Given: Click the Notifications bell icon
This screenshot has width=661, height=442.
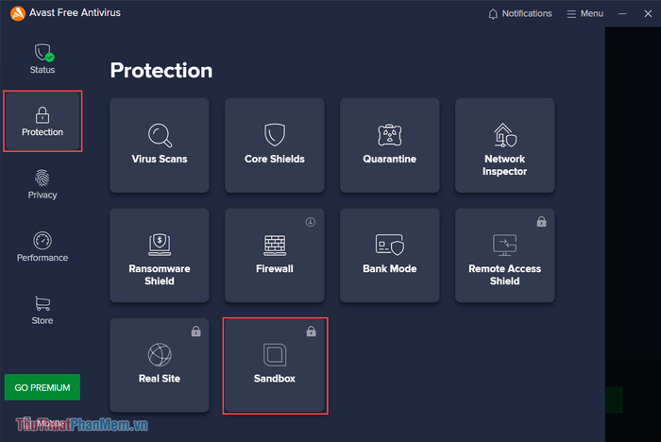Looking at the screenshot, I should click(x=493, y=14).
